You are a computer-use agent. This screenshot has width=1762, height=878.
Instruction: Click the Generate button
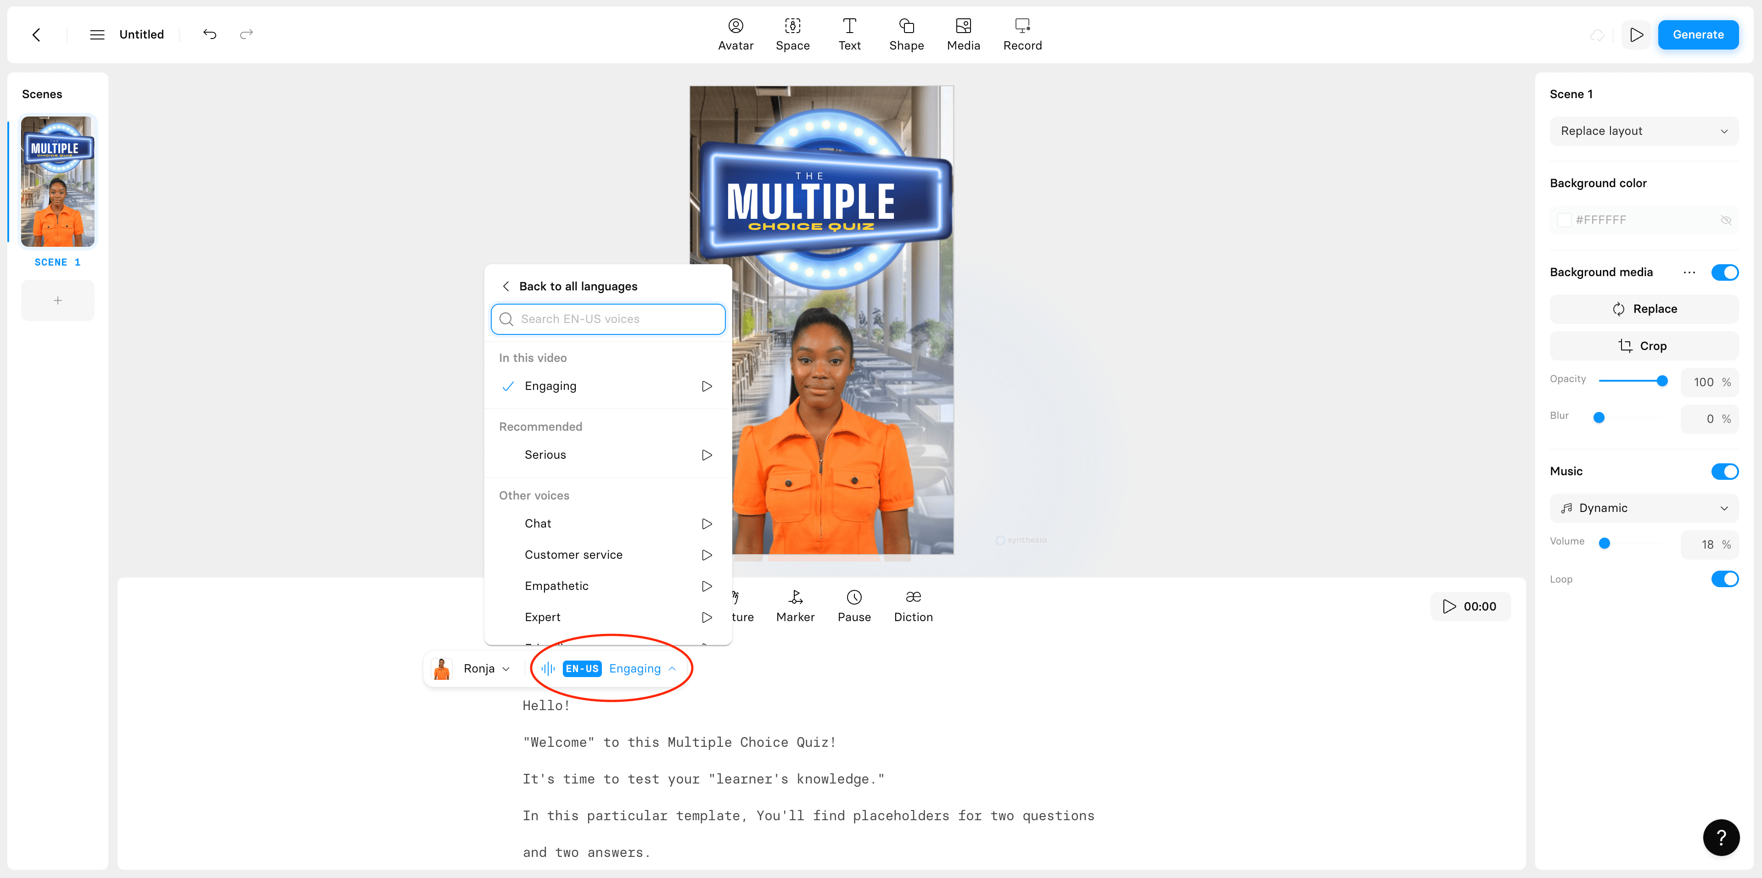click(x=1698, y=34)
